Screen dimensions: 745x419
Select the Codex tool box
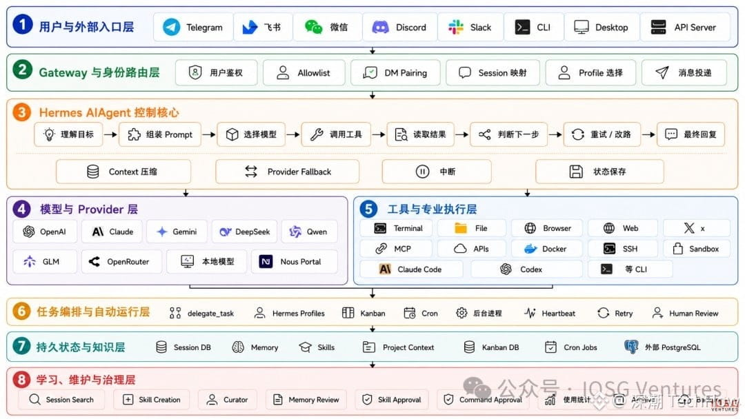526,269
